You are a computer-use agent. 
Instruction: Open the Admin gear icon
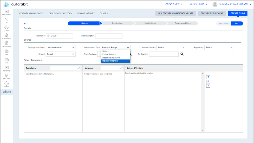pyautogui.click(x=6, y=84)
